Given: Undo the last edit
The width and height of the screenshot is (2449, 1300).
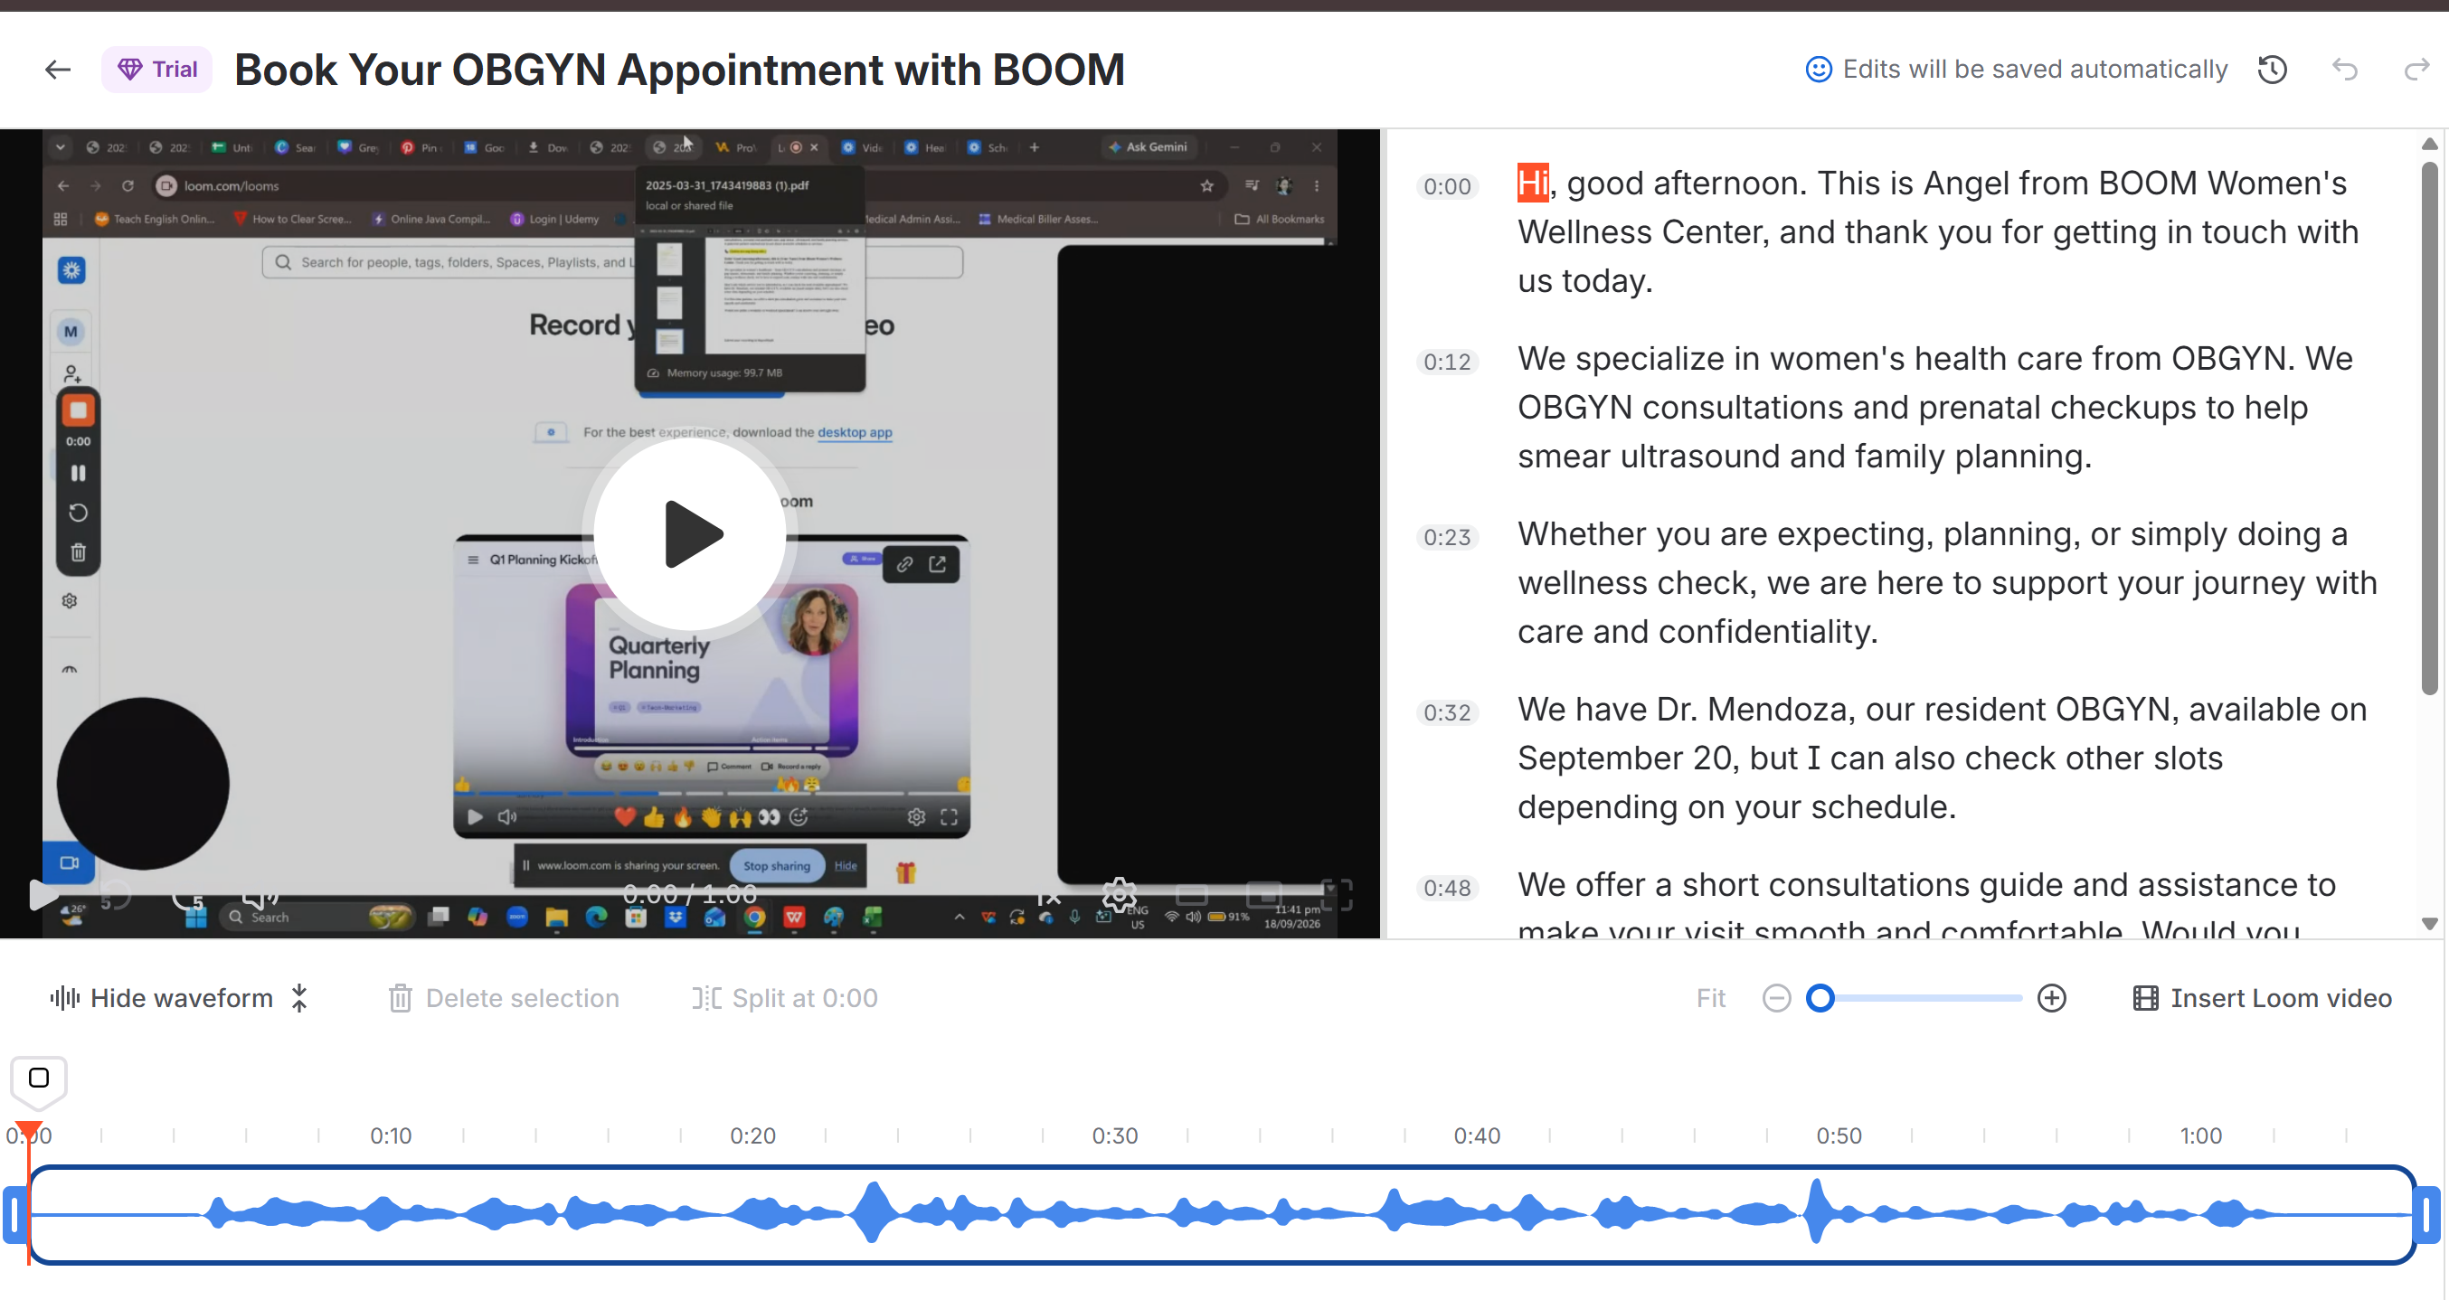Looking at the screenshot, I should click(2344, 70).
